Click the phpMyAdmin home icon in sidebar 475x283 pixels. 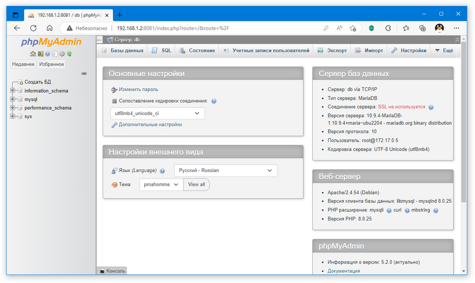coord(33,54)
